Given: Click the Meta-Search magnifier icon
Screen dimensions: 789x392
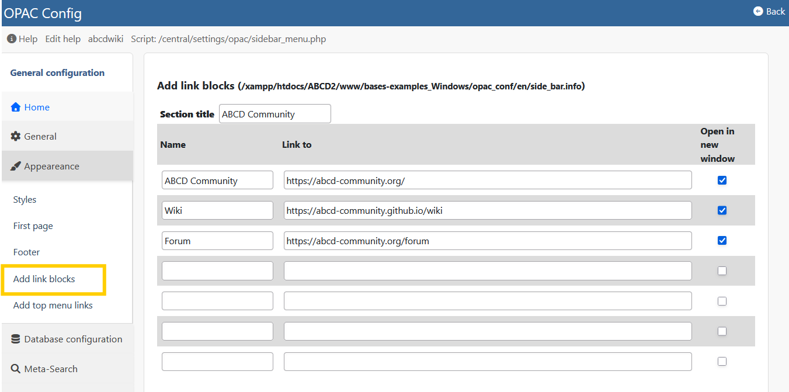Looking at the screenshot, I should click(x=16, y=369).
